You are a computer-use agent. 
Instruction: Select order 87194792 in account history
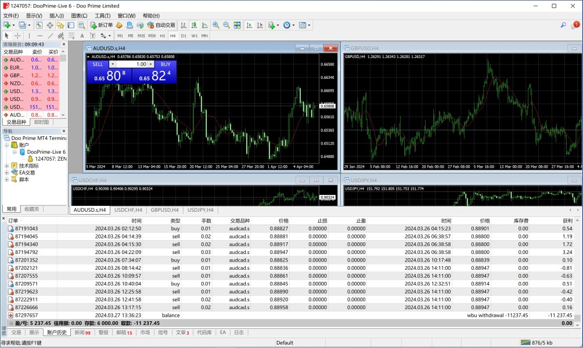click(x=26, y=252)
